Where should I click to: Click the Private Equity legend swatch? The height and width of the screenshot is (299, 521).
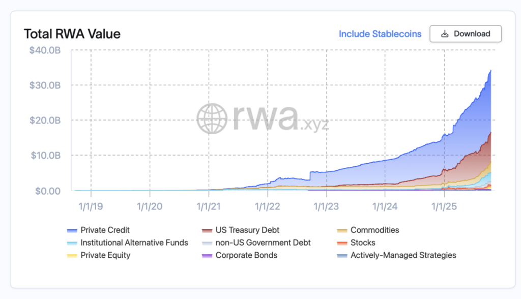coord(73,256)
